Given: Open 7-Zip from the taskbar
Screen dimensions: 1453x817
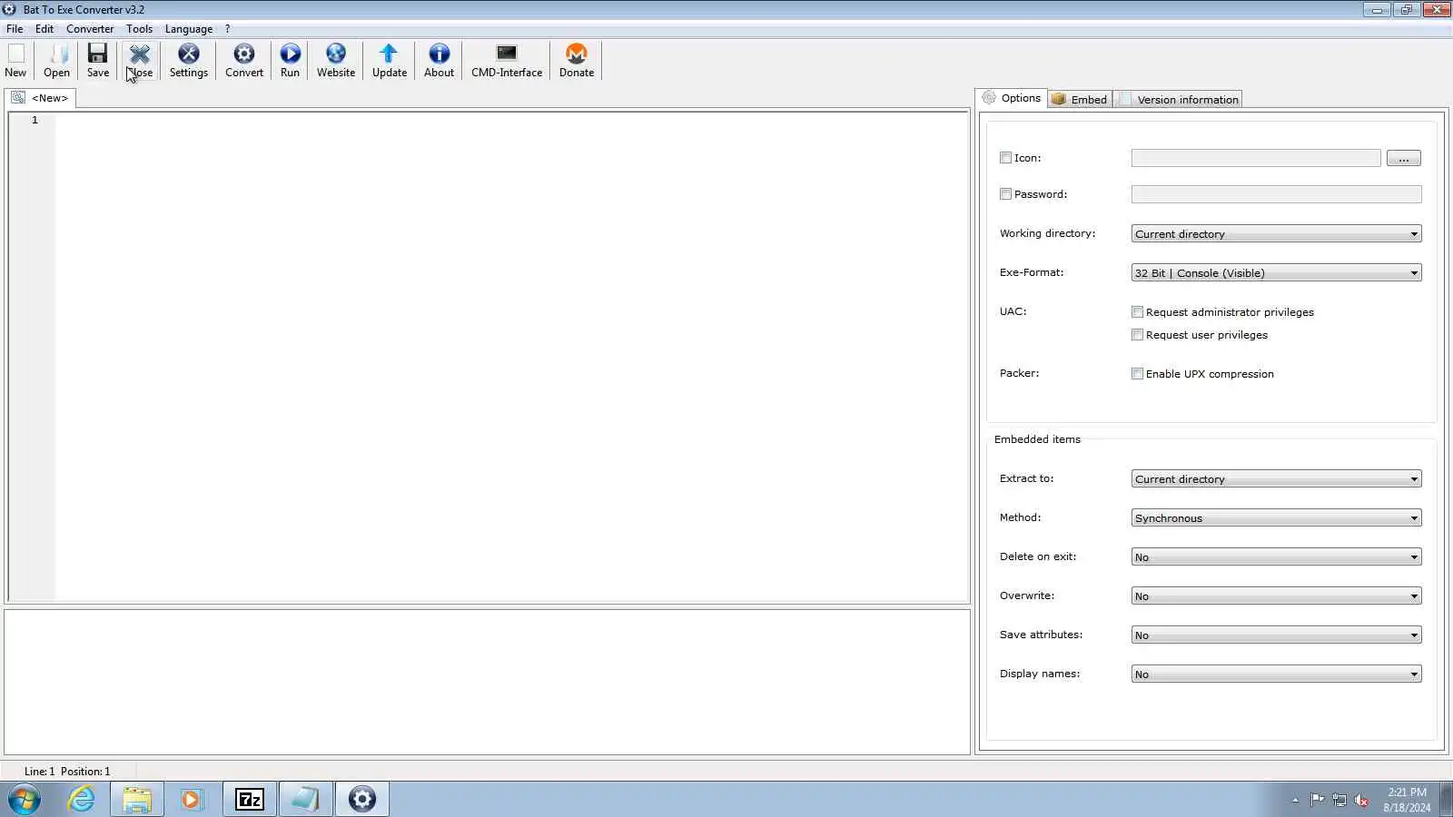Looking at the screenshot, I should click(249, 800).
